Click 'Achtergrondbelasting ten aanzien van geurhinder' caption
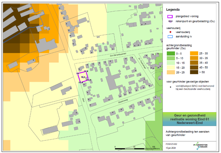The height and width of the screenshot is (153, 221). pyautogui.click(x=187, y=133)
